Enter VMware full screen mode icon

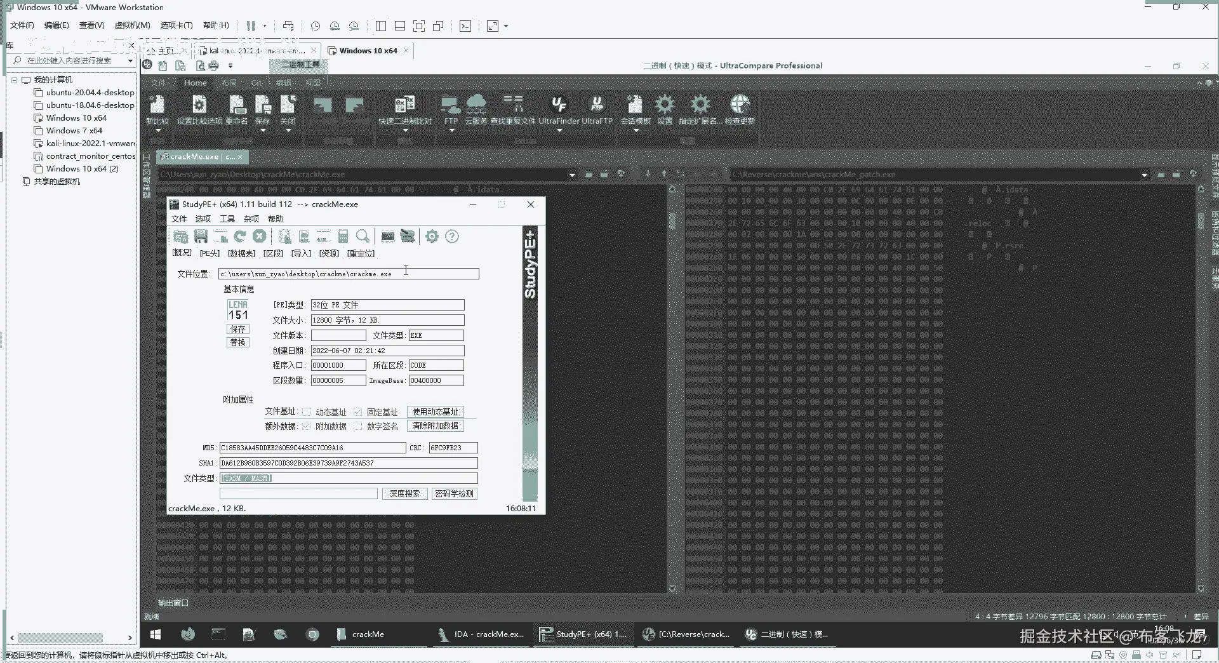coord(419,26)
